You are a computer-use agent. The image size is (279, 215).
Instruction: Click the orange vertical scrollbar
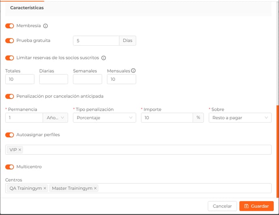(277, 151)
